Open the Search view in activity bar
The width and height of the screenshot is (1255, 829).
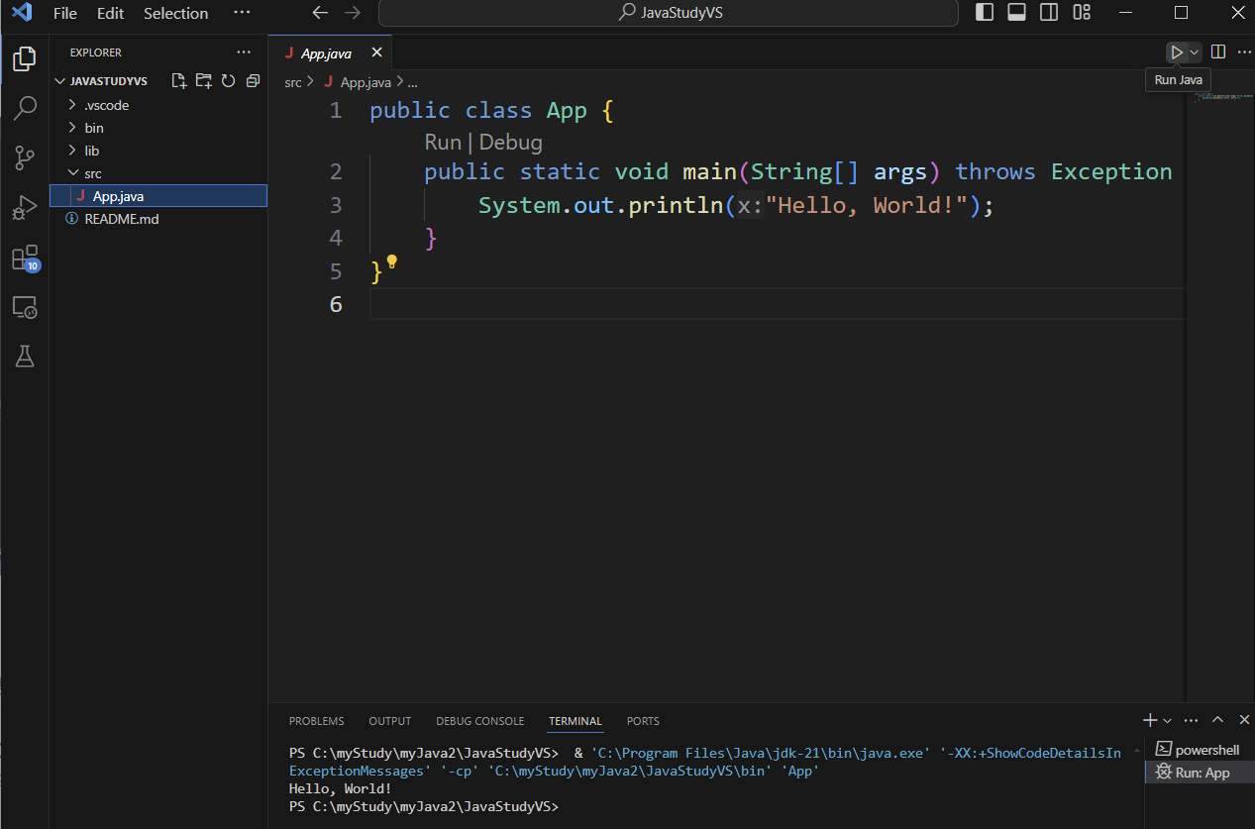click(25, 108)
